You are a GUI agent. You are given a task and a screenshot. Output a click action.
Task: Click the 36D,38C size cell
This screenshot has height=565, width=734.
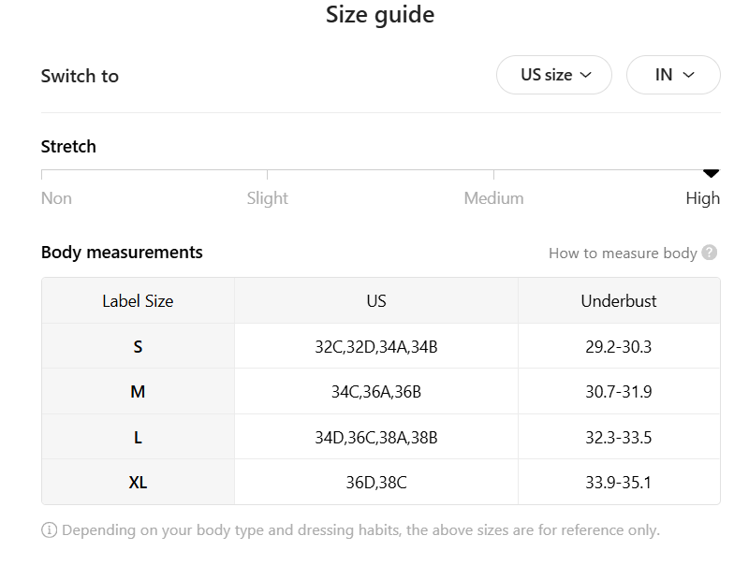(376, 483)
